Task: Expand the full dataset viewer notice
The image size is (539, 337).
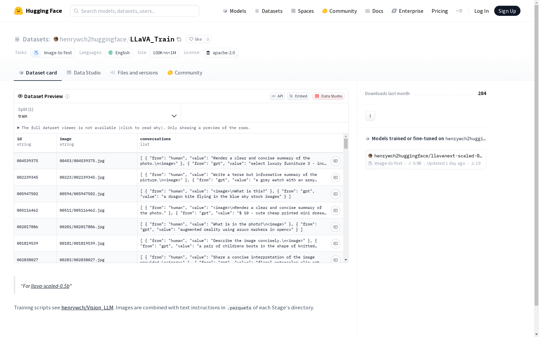Action: click(134, 128)
